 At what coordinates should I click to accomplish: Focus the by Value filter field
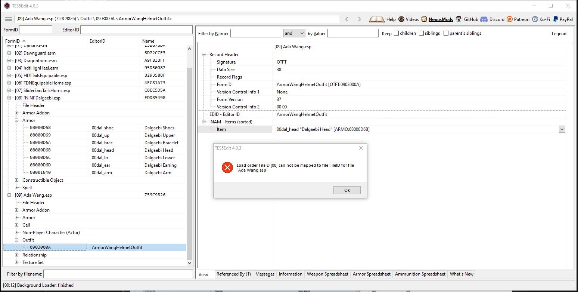click(353, 33)
